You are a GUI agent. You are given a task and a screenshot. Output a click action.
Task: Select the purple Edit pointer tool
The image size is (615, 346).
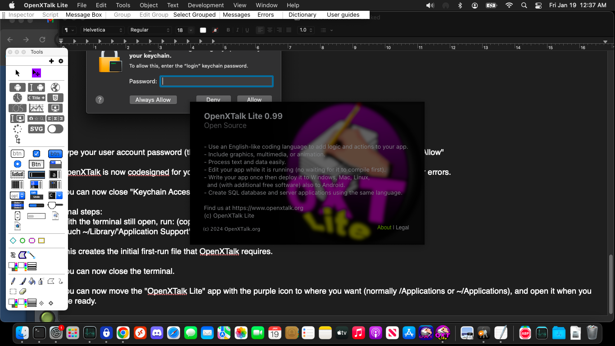point(36,73)
